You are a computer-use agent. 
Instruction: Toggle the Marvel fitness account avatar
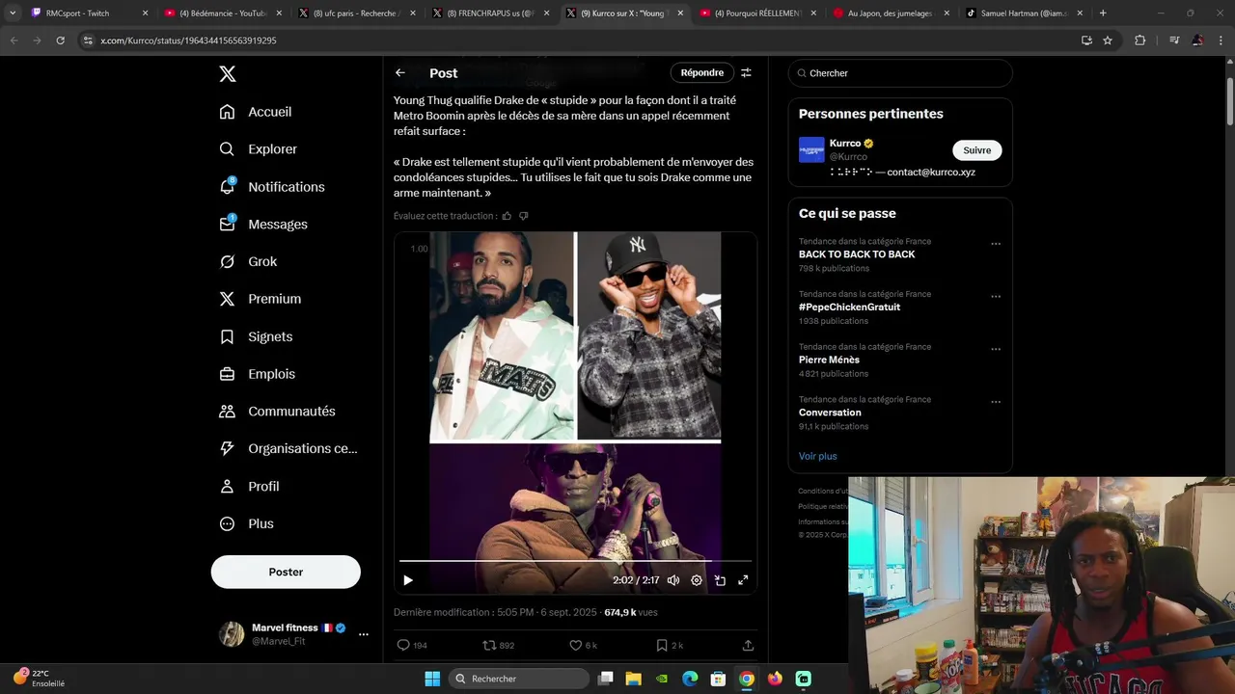232,634
